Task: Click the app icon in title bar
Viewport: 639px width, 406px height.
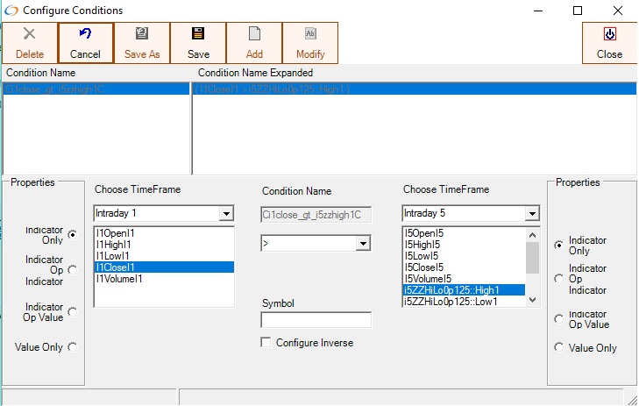Action: tap(11, 11)
